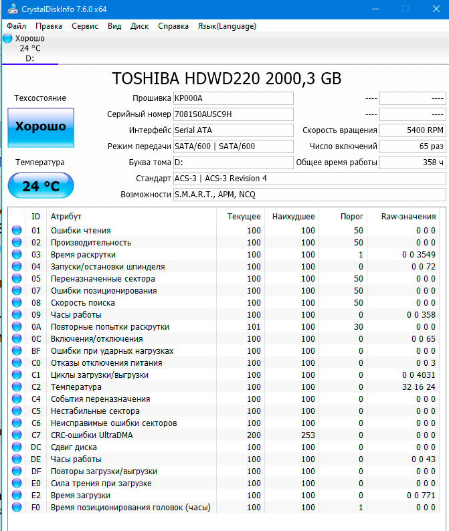Click the Прошивка field showing KP000A

point(233,98)
